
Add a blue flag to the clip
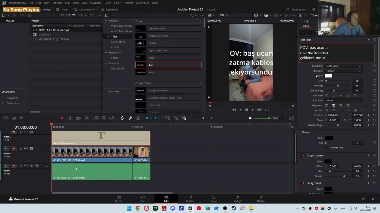pyautogui.click(x=147, y=118)
